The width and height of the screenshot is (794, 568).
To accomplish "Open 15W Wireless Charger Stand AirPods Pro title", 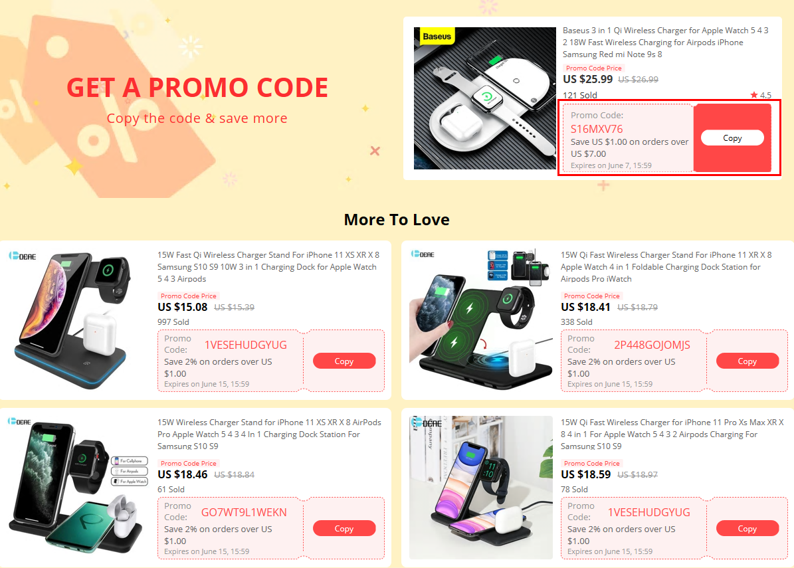I will click(269, 434).
